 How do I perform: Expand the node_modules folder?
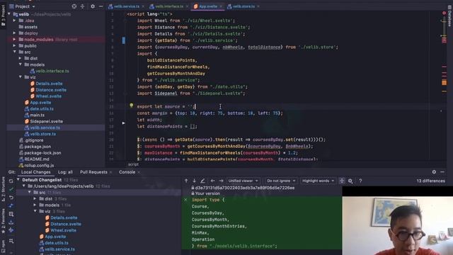click(x=14, y=40)
